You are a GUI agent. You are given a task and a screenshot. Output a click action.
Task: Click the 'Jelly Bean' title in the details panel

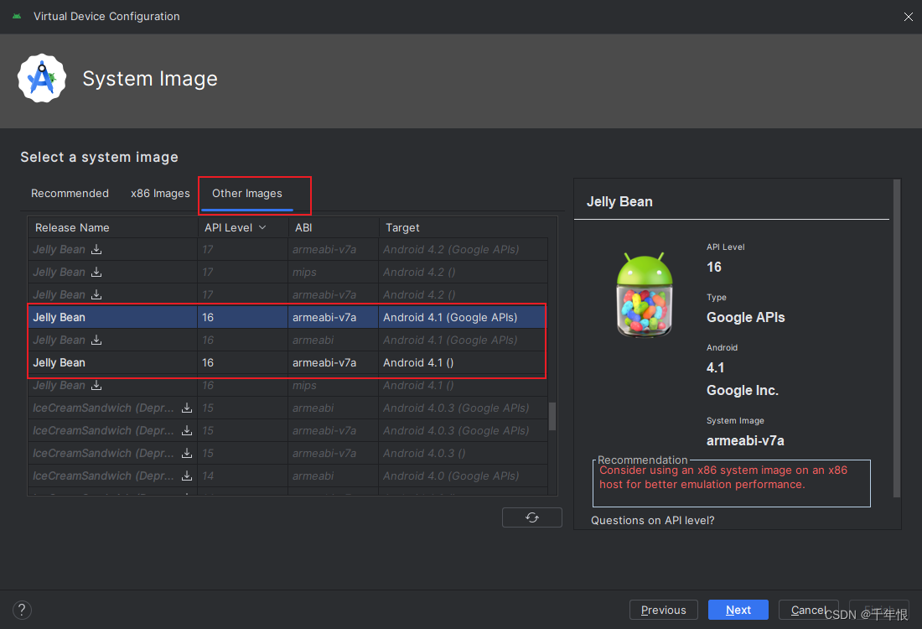pos(619,202)
